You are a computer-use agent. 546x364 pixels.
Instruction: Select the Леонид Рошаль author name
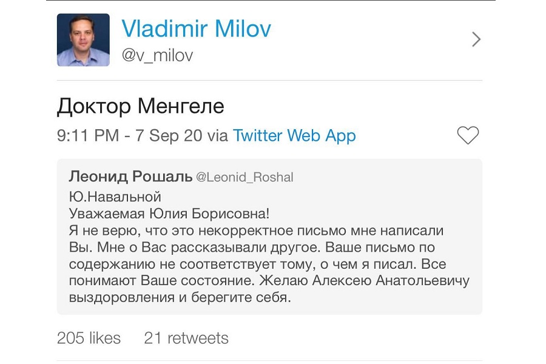tap(130, 177)
